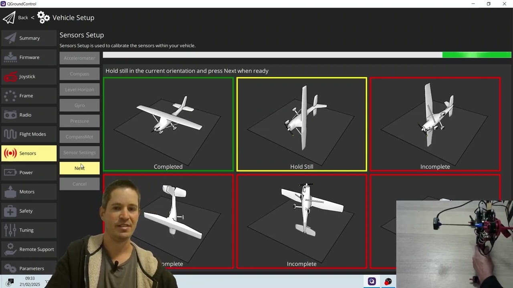The height and width of the screenshot is (288, 513).
Task: Click the calibration progress bar
Action: pos(307,55)
